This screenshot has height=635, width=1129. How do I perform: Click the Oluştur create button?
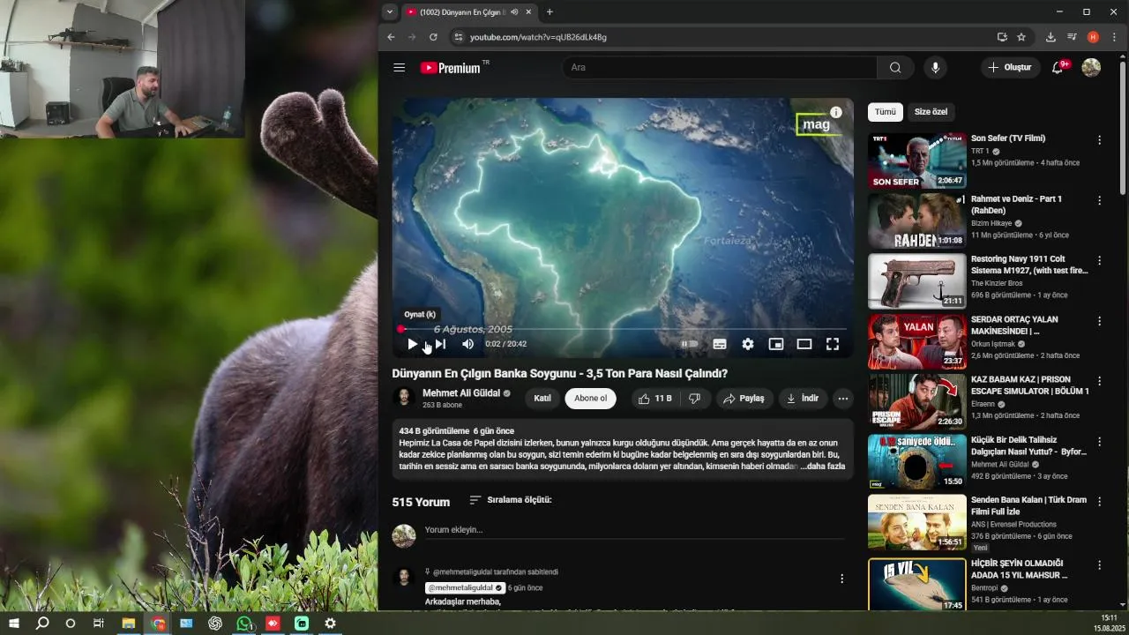(1009, 67)
